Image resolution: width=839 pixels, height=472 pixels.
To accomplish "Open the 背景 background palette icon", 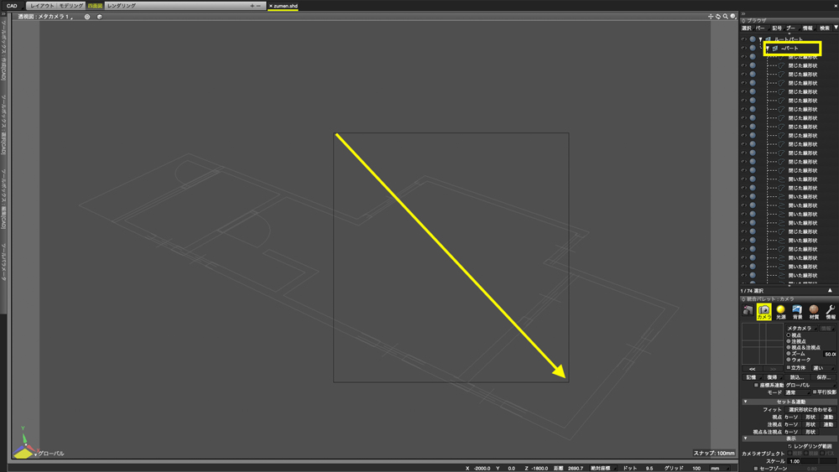I will point(797,312).
